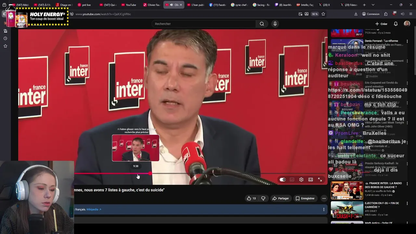Image resolution: width=416 pixels, height=234 pixels.
Task: Switch player to theater mode
Action: pos(311,180)
